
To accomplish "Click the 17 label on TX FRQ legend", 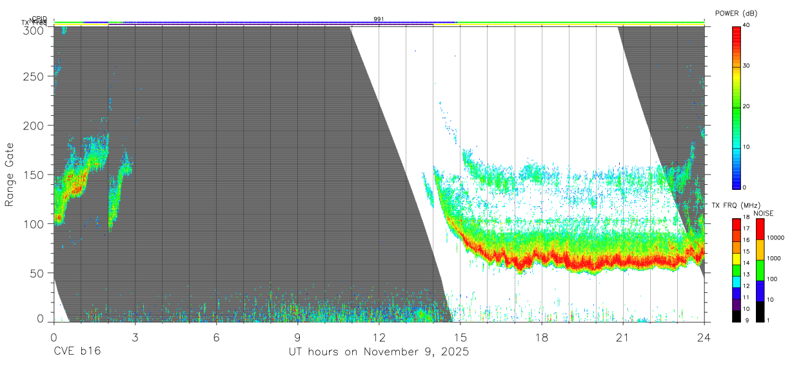I will point(746,229).
